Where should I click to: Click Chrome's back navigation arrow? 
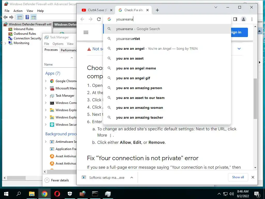82,19
